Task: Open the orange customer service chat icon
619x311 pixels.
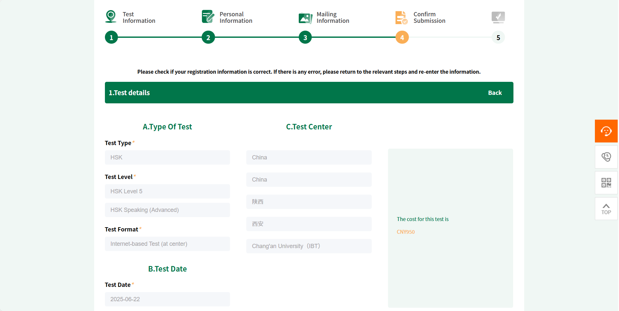Action: tap(606, 131)
